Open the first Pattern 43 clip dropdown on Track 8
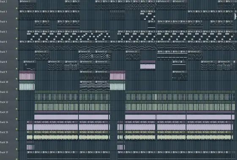Viewport: 237px width, 160px height. pos(81,62)
